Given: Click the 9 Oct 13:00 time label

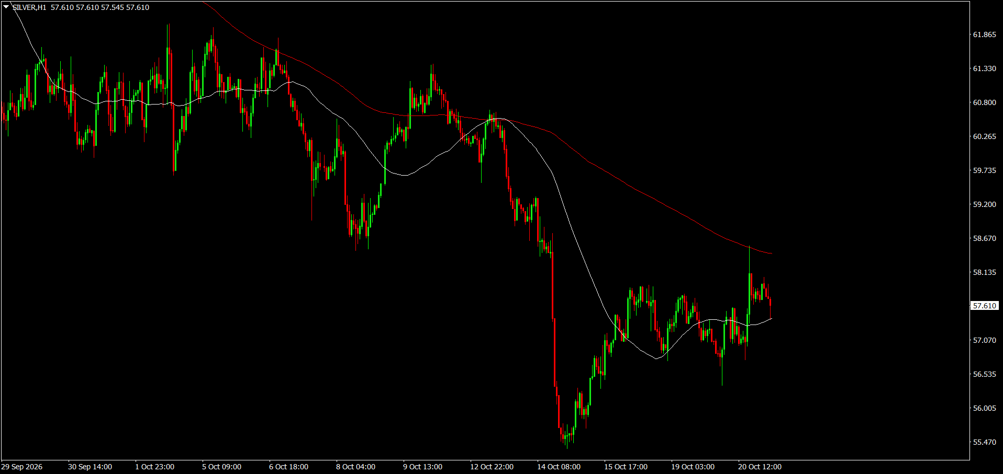Looking at the screenshot, I should (x=423, y=467).
